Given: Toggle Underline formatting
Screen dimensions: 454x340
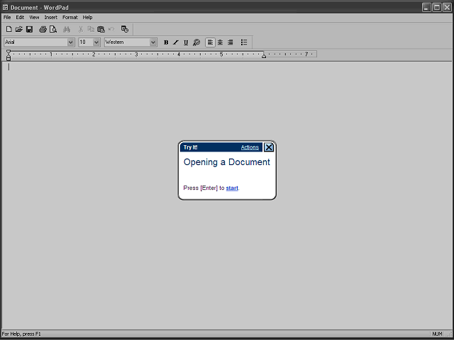Looking at the screenshot, I should 186,42.
